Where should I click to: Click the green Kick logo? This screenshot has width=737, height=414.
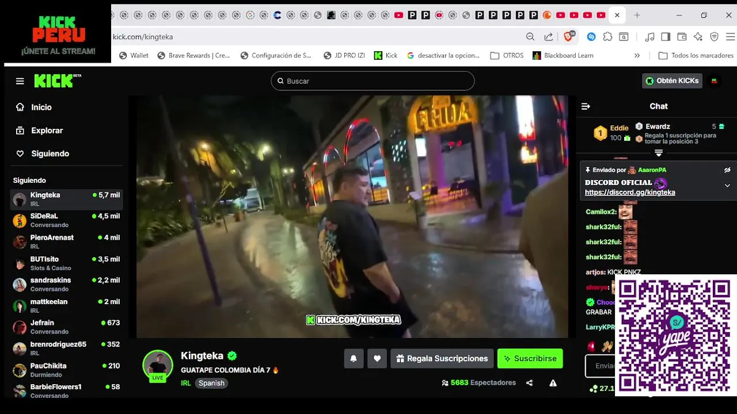tap(57, 81)
